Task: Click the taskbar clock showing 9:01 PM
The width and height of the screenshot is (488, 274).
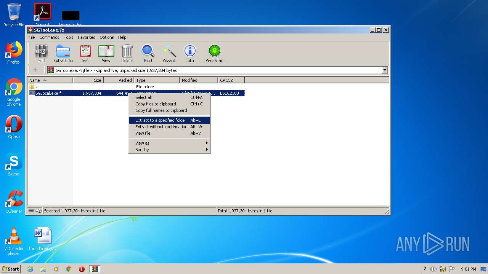Action: (x=468, y=269)
